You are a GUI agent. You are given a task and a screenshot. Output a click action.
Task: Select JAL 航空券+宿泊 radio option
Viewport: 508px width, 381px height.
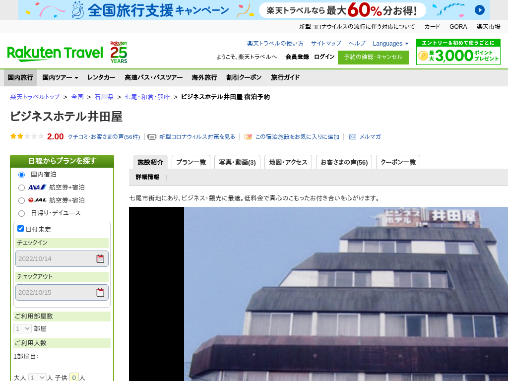point(21,201)
